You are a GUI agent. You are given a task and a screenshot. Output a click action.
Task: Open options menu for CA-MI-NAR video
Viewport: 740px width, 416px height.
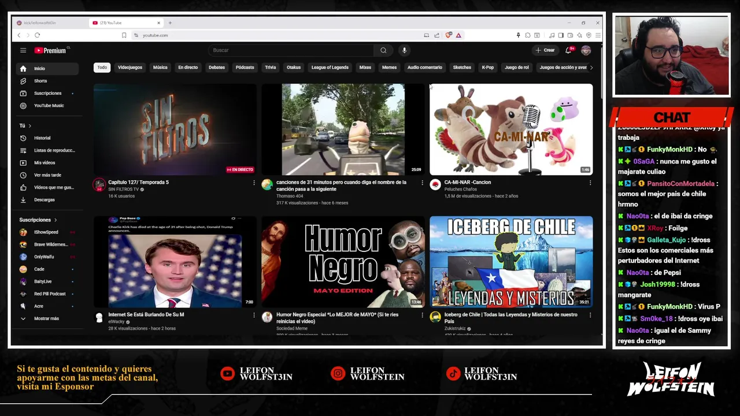590,183
